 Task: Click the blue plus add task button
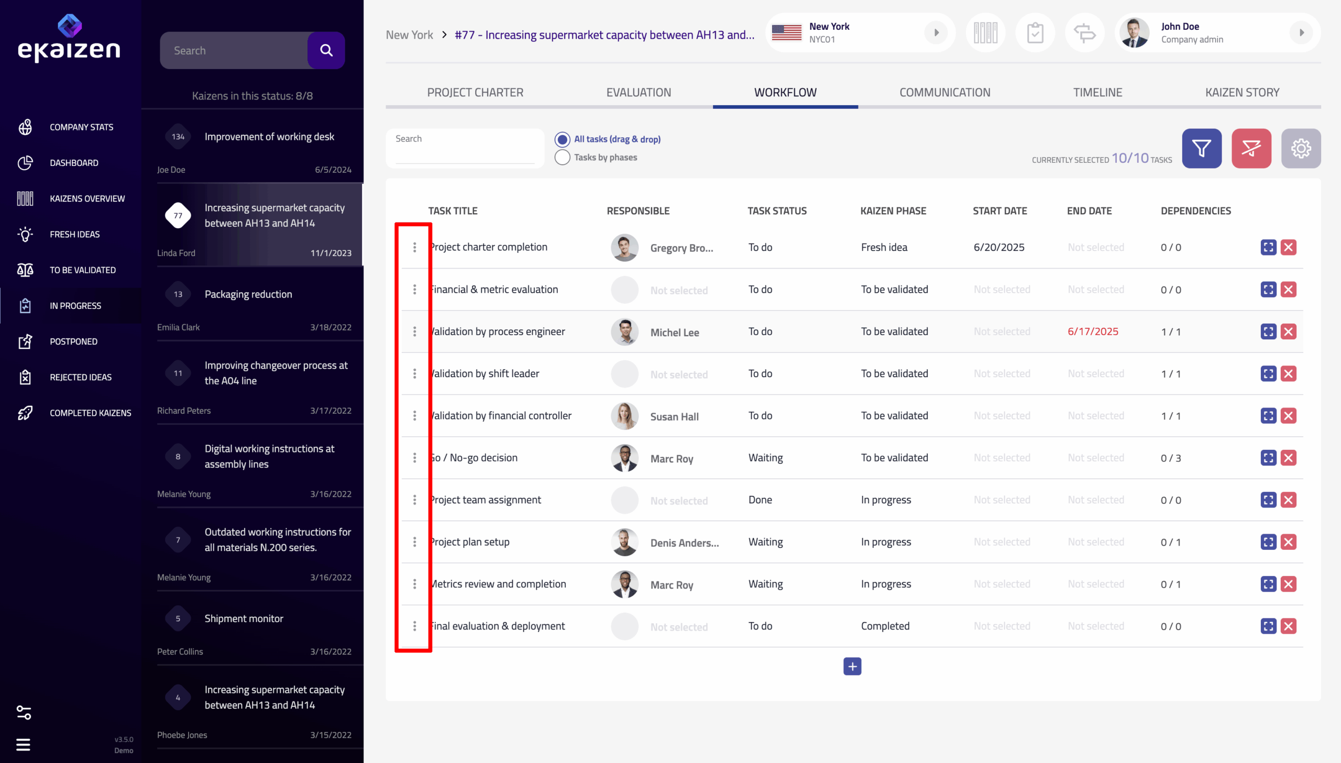pyautogui.click(x=852, y=666)
